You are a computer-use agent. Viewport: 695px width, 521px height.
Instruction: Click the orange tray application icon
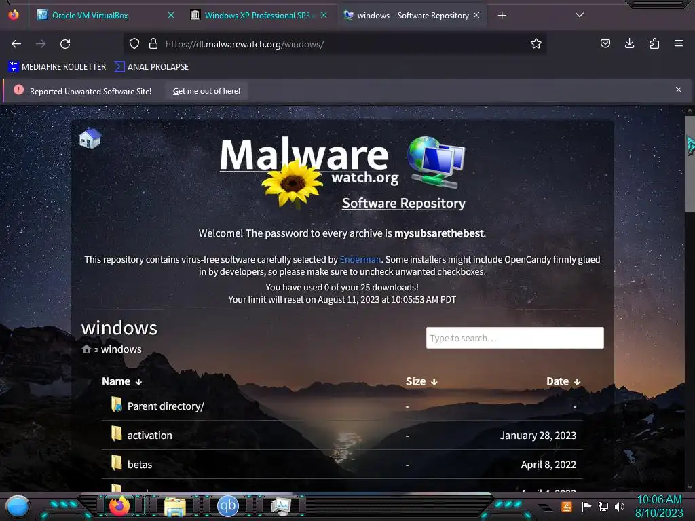567,506
